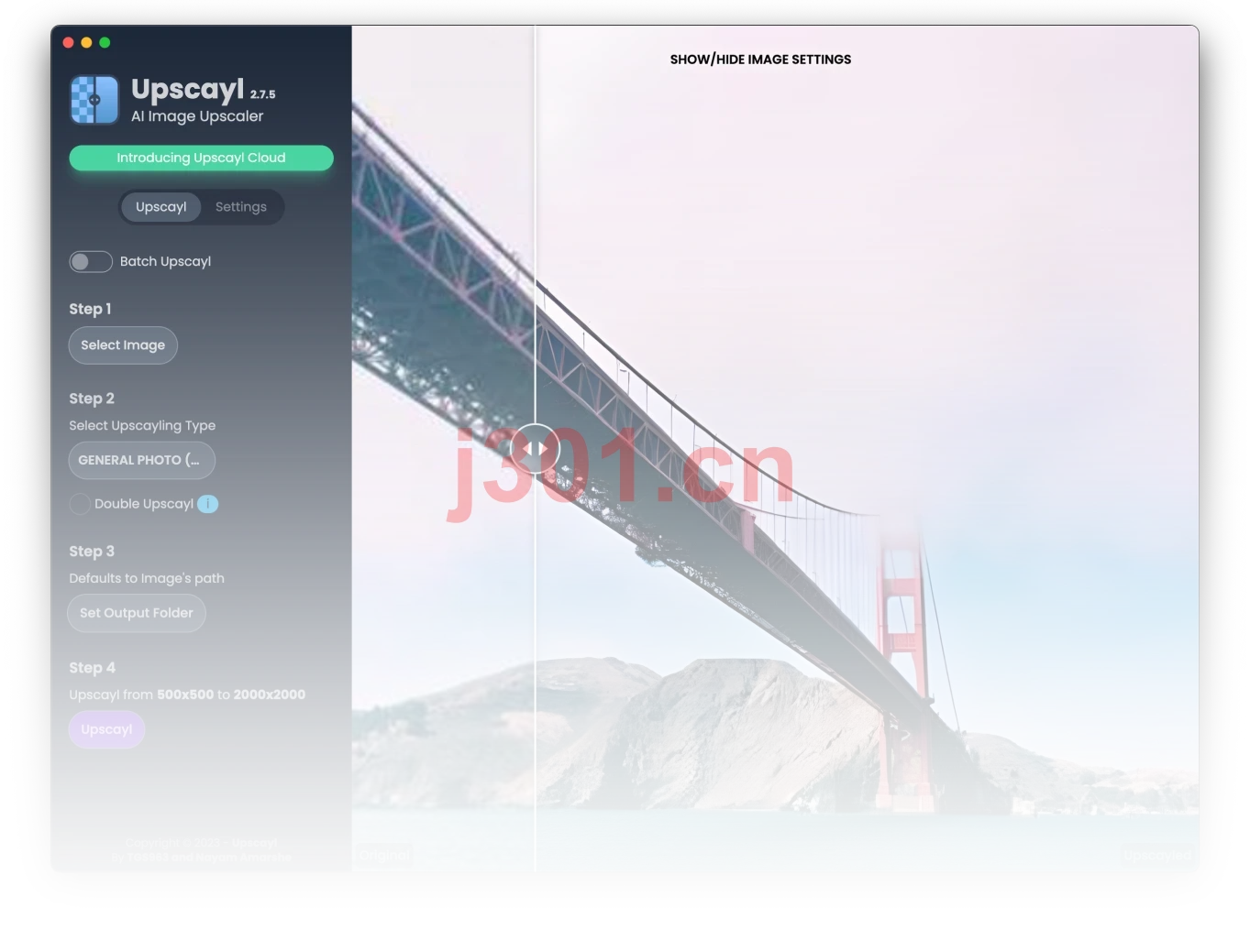
Task: Switch to the Settings tab
Action: click(x=241, y=207)
